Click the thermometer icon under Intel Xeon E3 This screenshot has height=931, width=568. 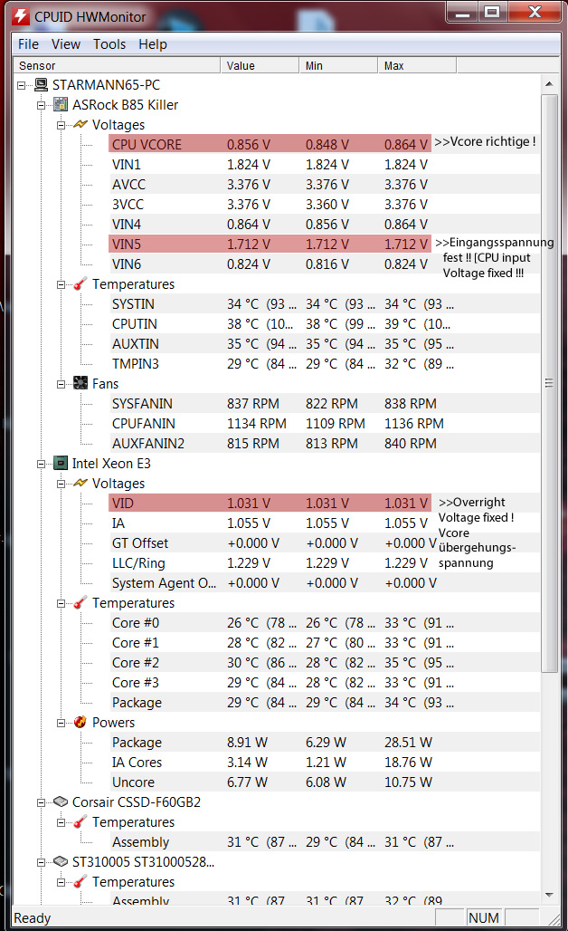point(80,602)
